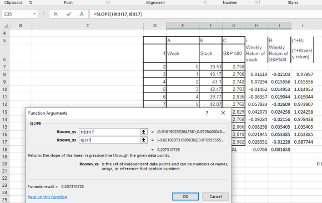322x203 pixels.
Task: Select S&P return cell 0.053385
Action: click(x=279, y=134)
